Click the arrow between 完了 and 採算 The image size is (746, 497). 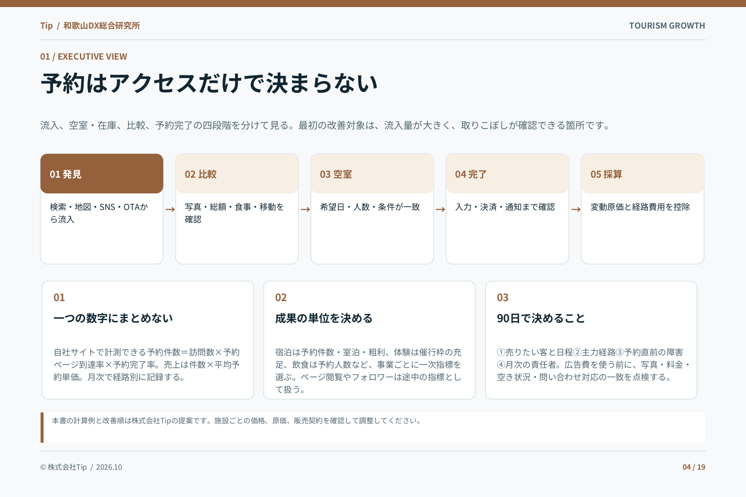(x=576, y=210)
